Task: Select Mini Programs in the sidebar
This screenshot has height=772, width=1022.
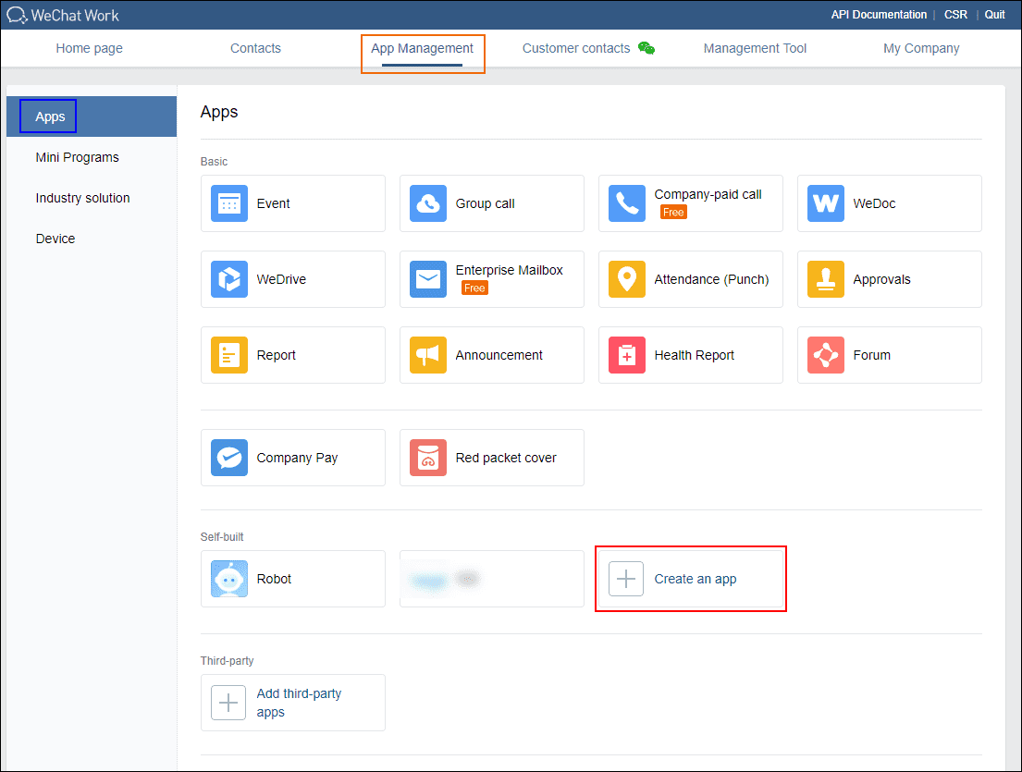Action: (78, 157)
